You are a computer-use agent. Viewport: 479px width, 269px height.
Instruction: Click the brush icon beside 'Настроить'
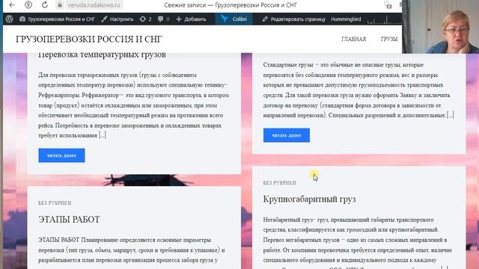tap(104, 19)
